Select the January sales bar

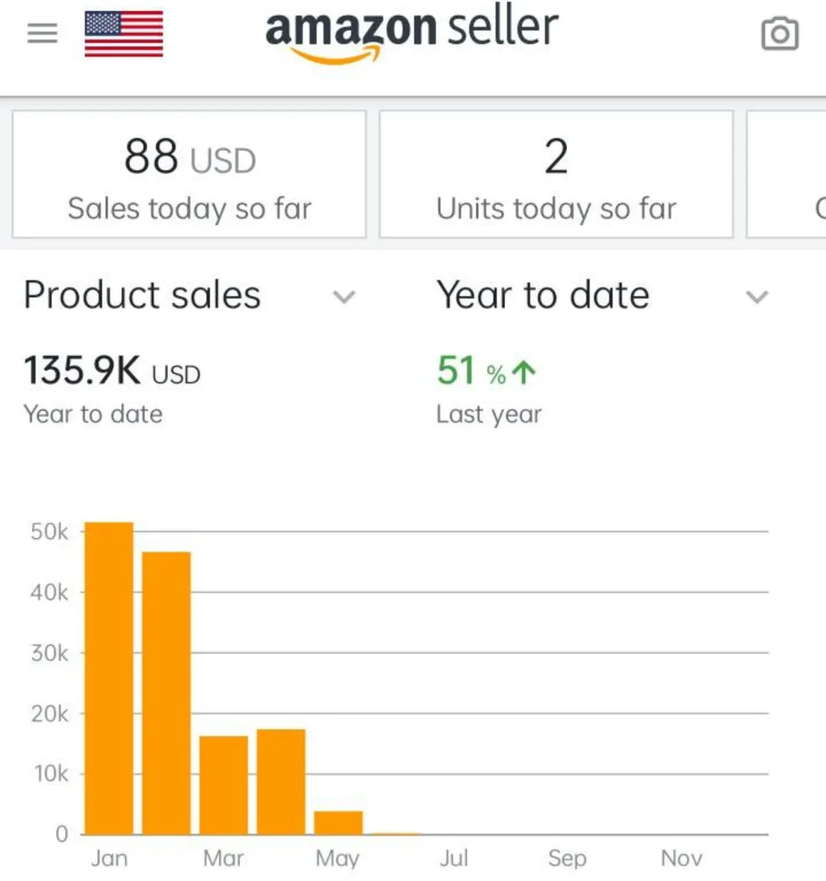(x=109, y=678)
